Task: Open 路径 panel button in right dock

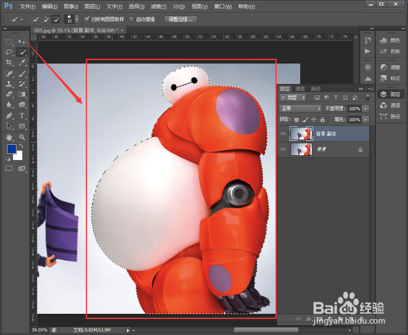Action: (390, 116)
